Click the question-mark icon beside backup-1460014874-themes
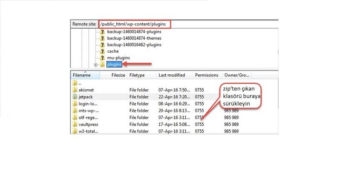The image size is (341, 169). (102, 38)
